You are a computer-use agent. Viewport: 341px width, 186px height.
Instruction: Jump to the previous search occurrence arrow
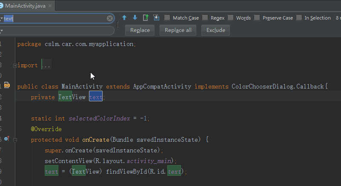click(124, 17)
